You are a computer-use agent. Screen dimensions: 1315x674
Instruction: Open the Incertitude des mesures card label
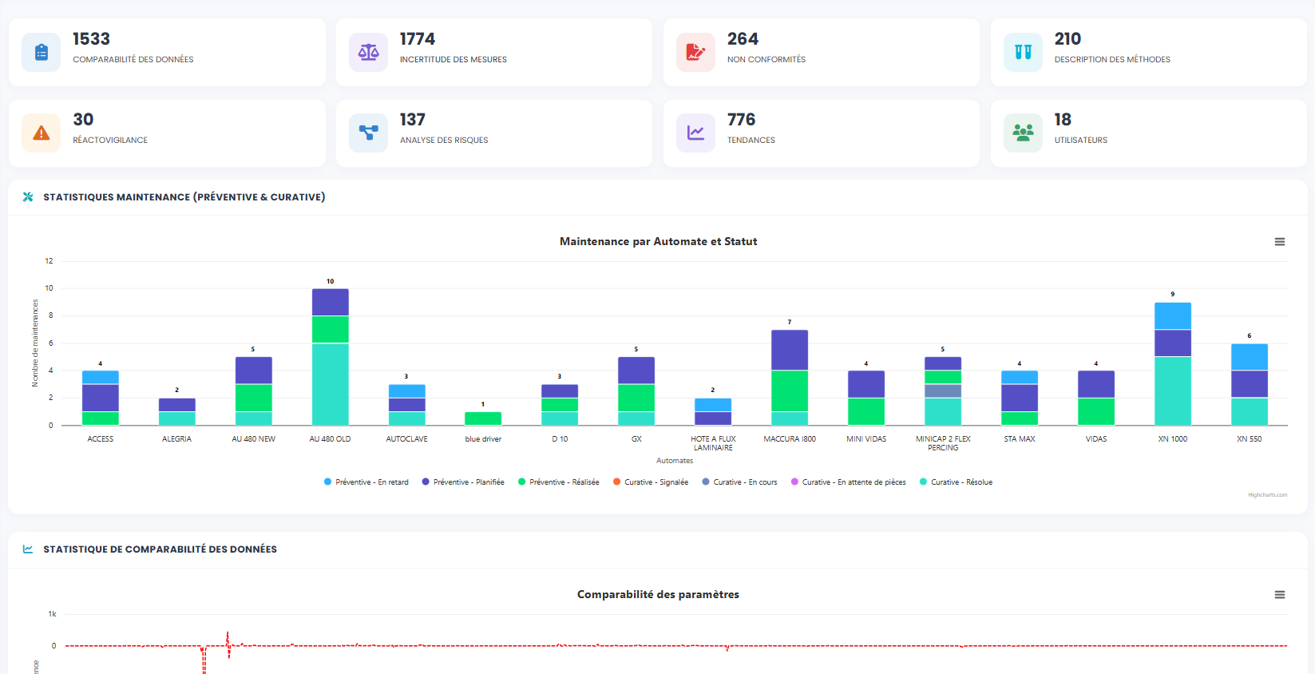click(x=453, y=60)
